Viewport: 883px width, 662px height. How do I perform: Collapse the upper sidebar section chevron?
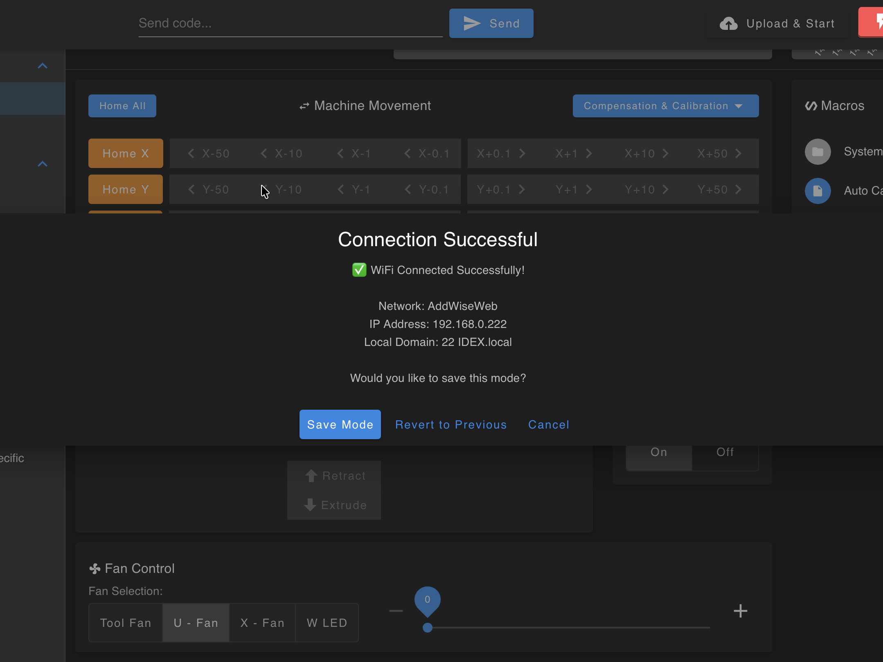tap(43, 66)
